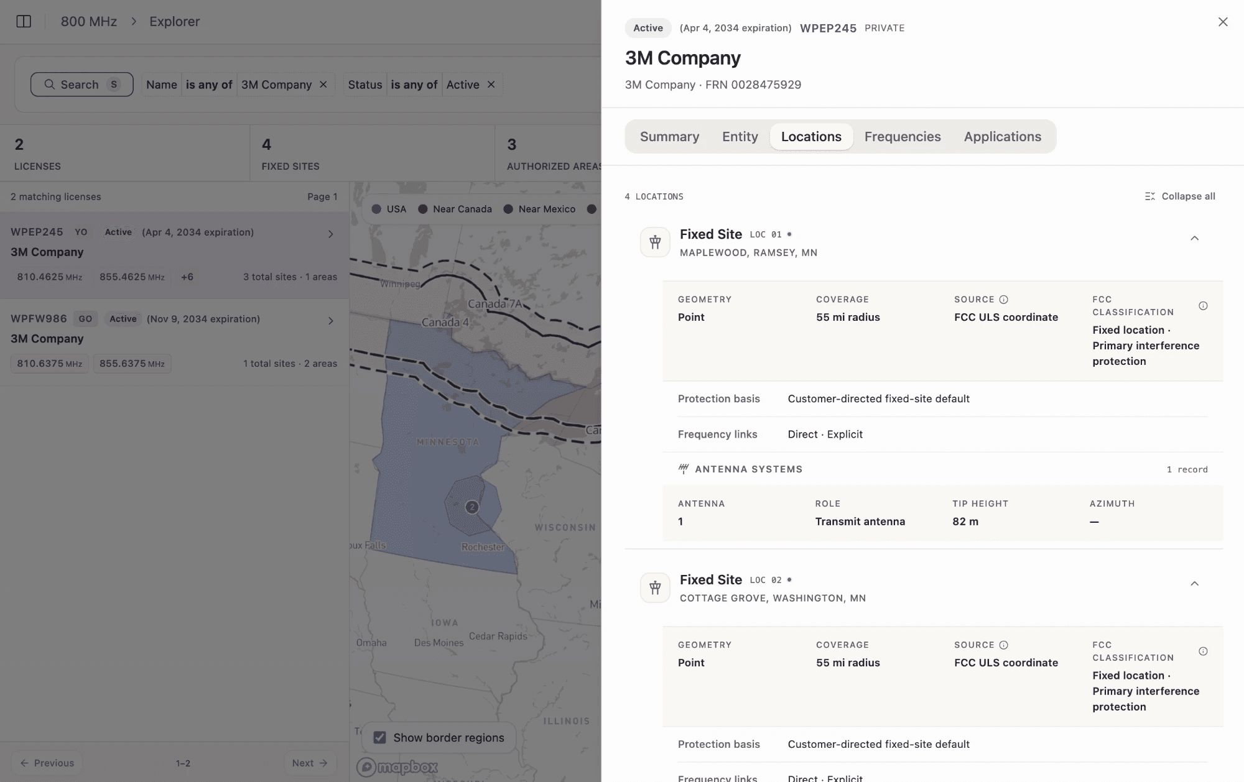Image resolution: width=1244 pixels, height=782 pixels.
Task: Go to the Next page
Action: (x=310, y=763)
